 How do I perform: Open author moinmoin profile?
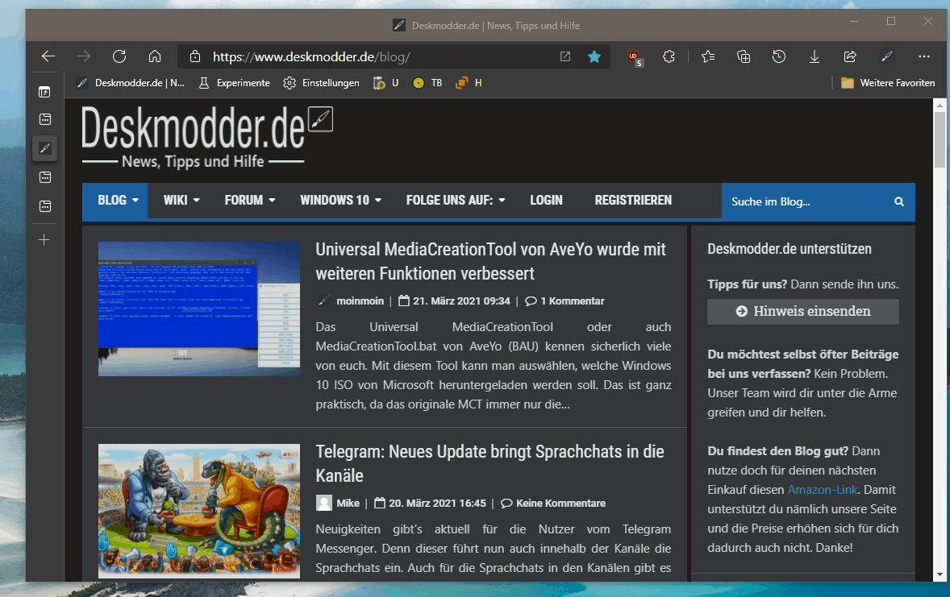tap(360, 301)
